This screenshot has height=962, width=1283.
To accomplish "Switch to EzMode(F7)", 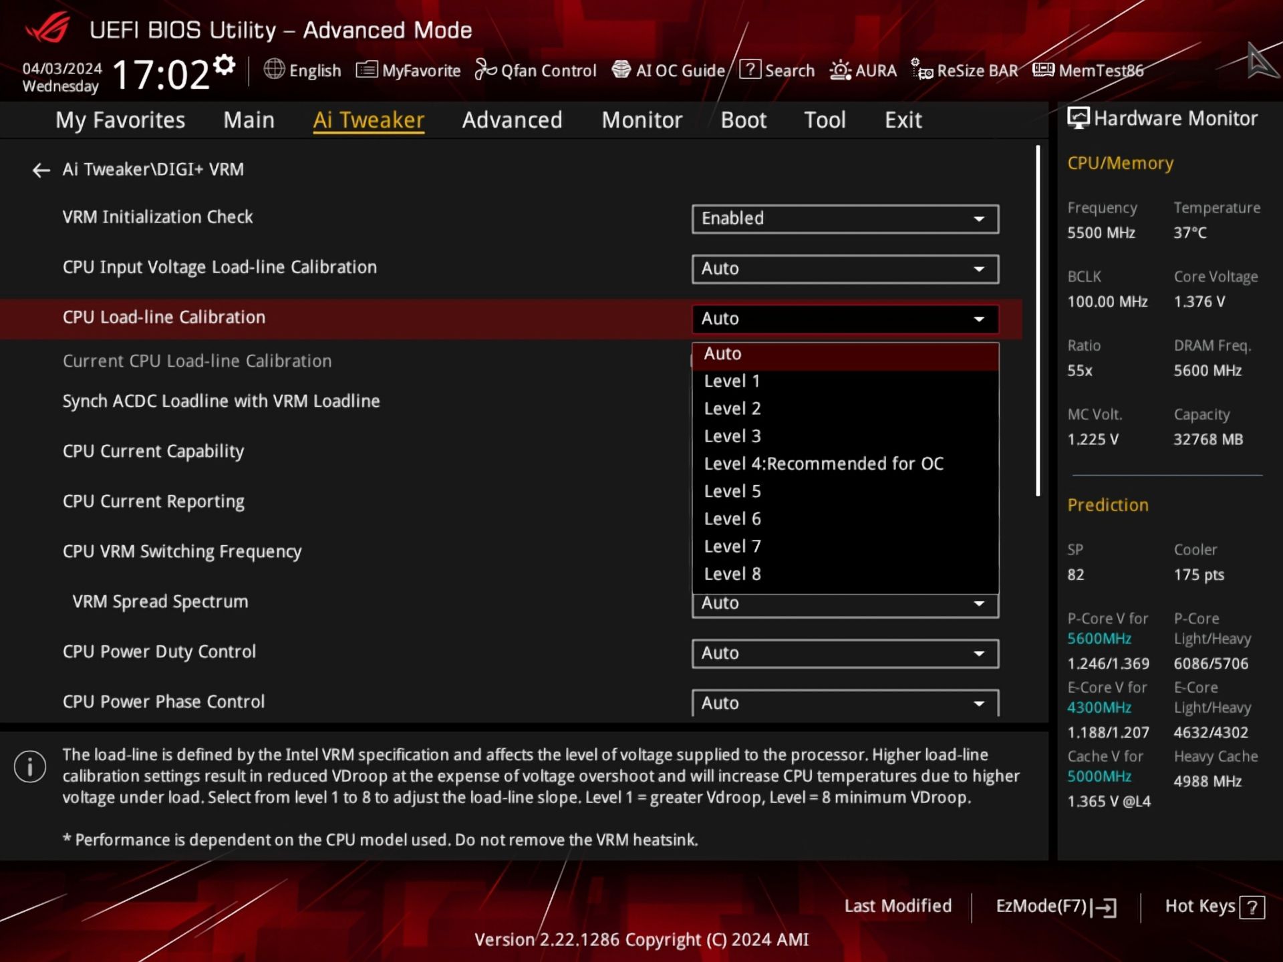I will [1056, 907].
